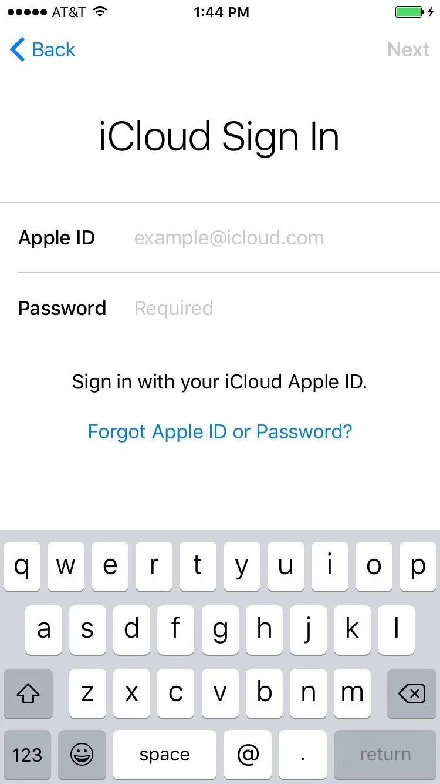Tap the letter g key

(x=220, y=630)
